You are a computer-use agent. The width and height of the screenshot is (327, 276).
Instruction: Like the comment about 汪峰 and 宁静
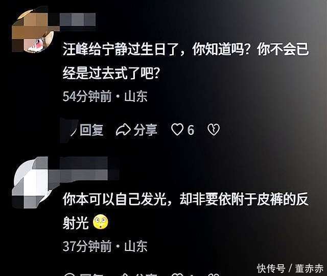pyautogui.click(x=177, y=129)
